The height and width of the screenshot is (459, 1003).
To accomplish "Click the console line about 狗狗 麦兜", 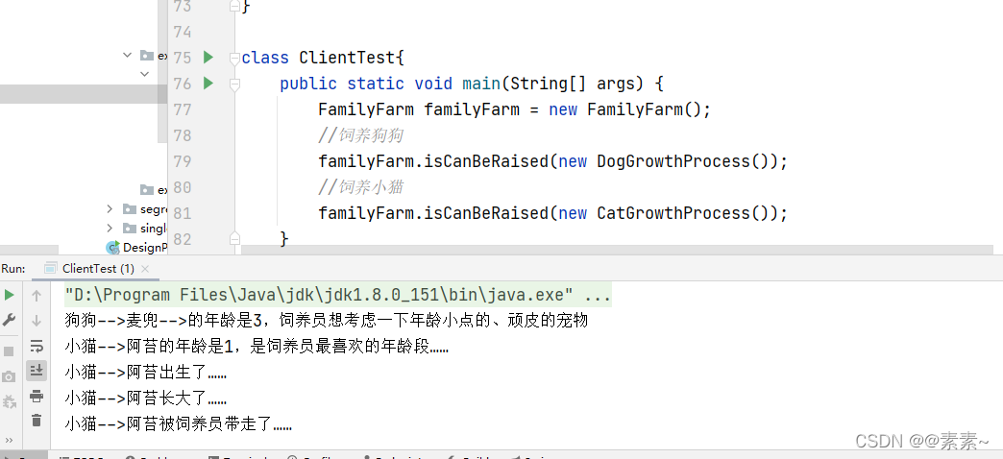I will coord(327,321).
